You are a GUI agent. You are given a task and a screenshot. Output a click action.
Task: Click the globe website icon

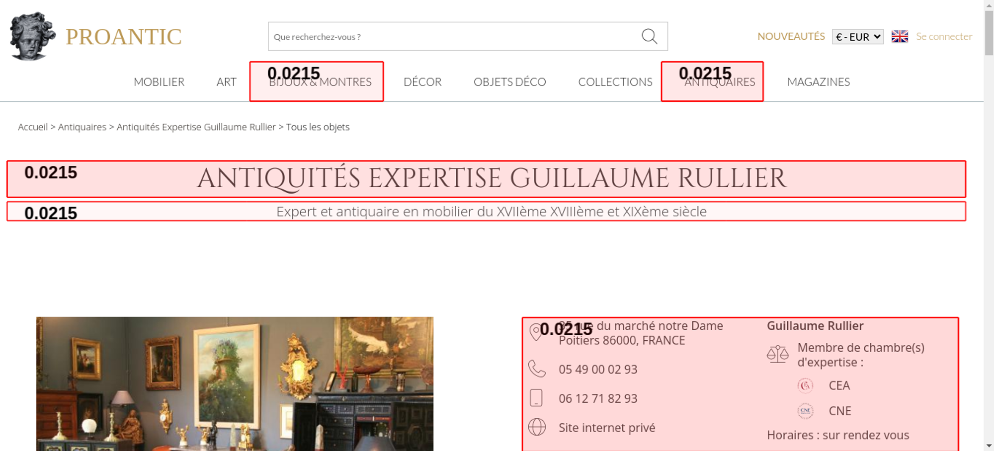click(x=537, y=427)
